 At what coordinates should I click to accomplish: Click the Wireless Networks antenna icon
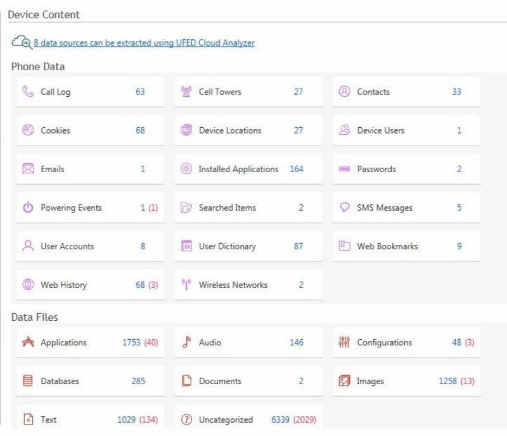coord(186,285)
